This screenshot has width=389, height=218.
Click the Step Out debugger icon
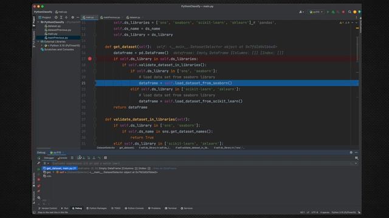tap(94, 157)
